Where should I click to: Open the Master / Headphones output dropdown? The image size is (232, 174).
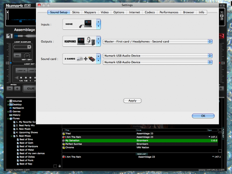pyautogui.click(x=157, y=41)
